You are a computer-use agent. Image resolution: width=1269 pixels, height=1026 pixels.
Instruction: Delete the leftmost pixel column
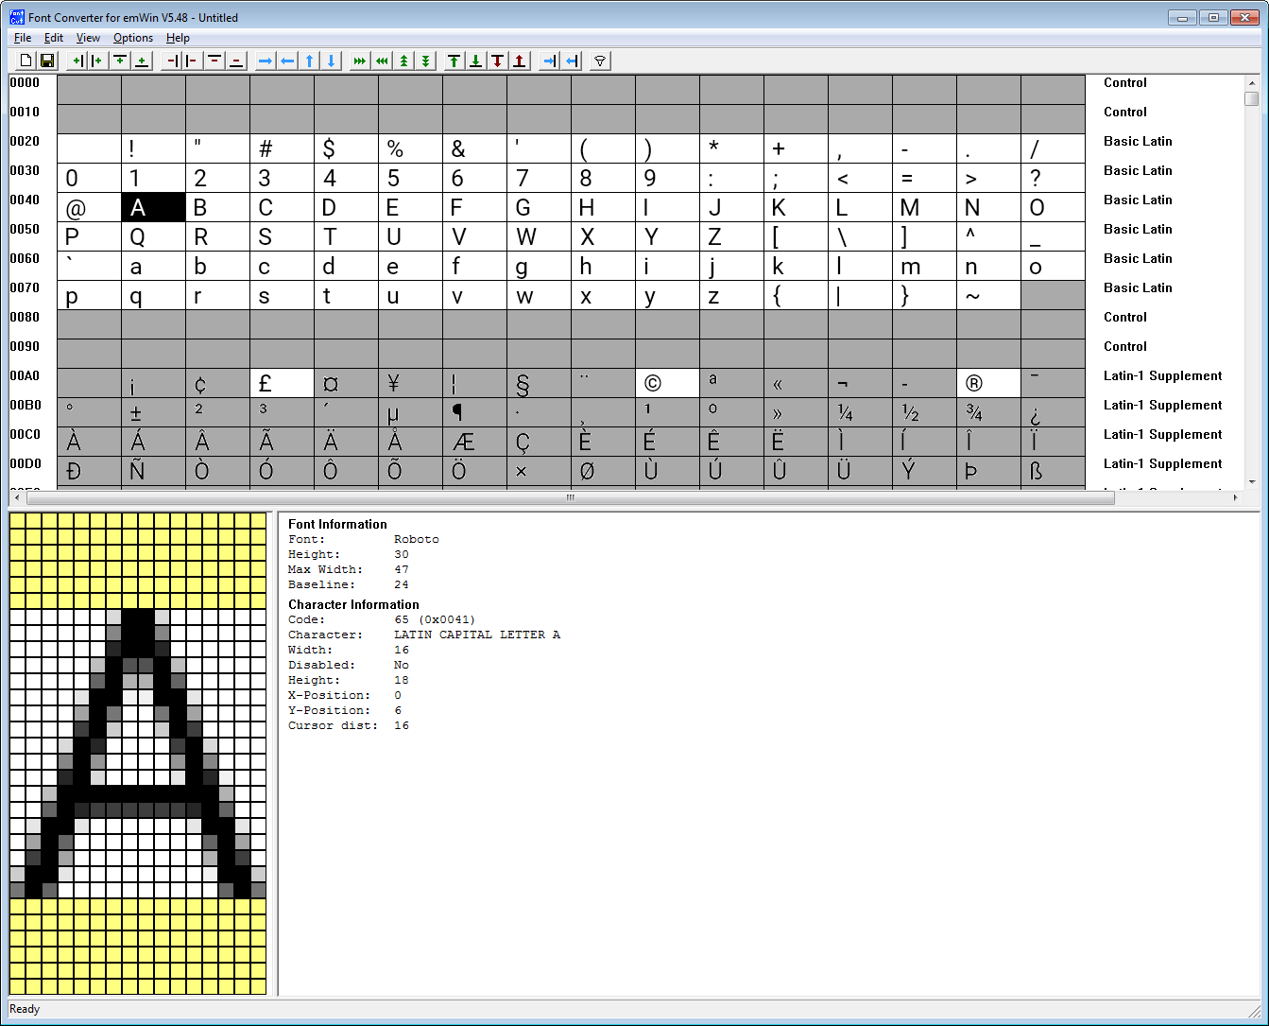click(x=171, y=60)
